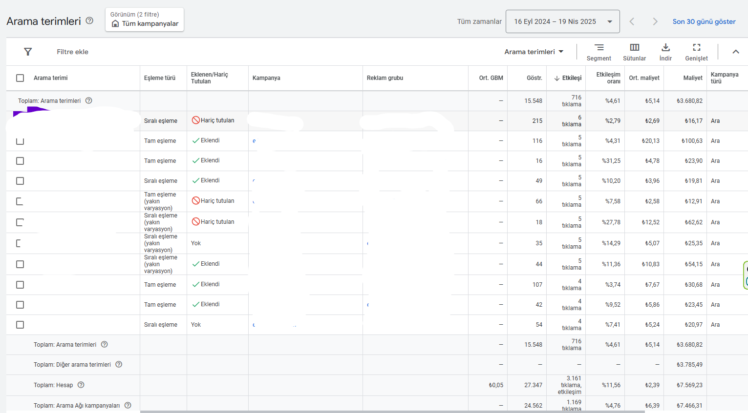Click Son 30 günü göster link
Screen dimensions: 748x413
[704, 21]
